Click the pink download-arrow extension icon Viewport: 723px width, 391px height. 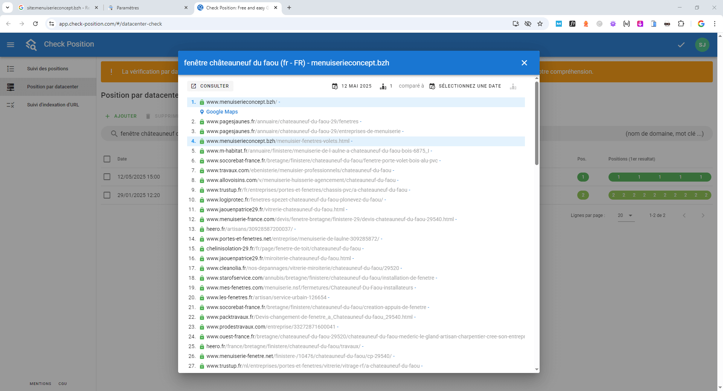tap(640, 24)
